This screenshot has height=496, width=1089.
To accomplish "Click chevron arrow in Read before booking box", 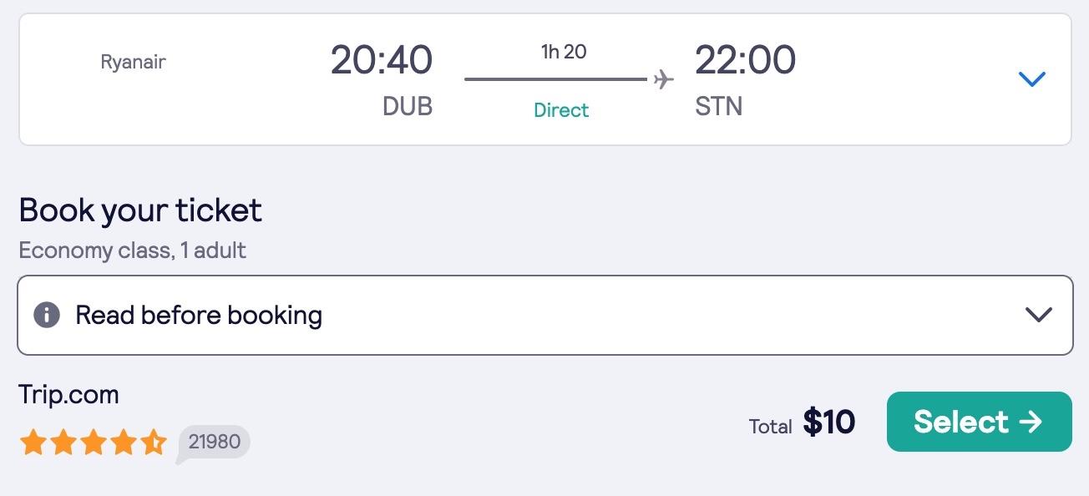I will (1038, 315).
